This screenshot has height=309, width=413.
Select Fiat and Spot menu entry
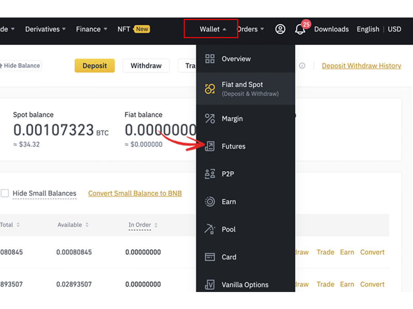click(x=246, y=89)
